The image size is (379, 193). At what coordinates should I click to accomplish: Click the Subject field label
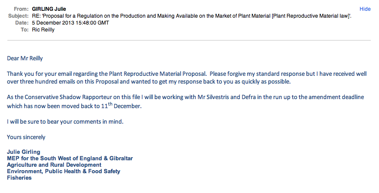coord(19,16)
